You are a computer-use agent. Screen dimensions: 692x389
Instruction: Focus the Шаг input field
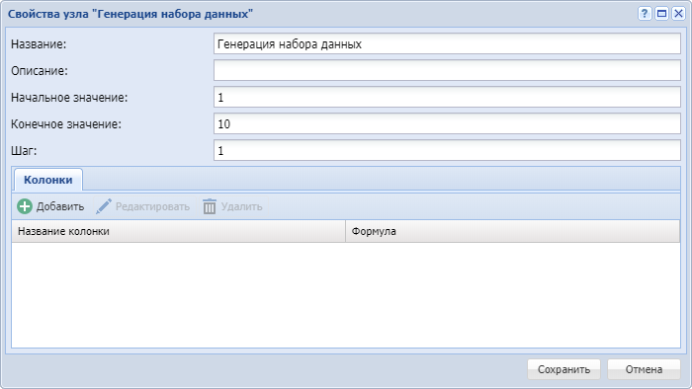pos(447,150)
